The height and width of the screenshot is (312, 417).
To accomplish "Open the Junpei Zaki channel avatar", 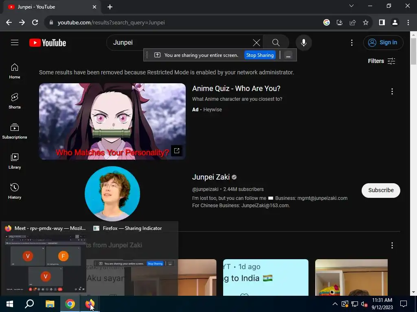I will coord(112,194).
